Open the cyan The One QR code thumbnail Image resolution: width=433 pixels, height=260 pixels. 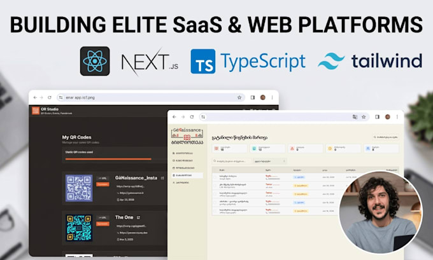click(x=79, y=228)
